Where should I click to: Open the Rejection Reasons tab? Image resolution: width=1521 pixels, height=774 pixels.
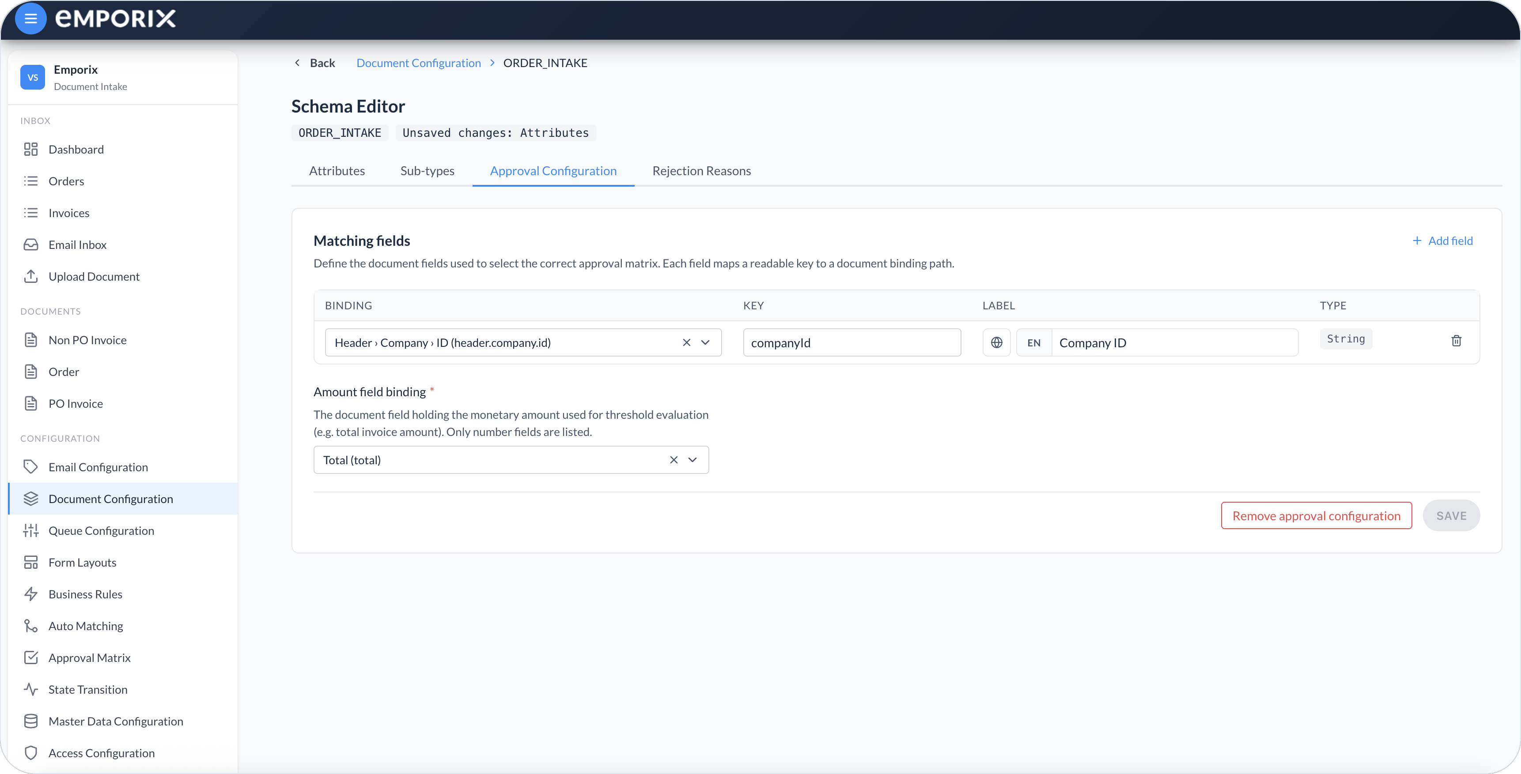click(x=701, y=170)
